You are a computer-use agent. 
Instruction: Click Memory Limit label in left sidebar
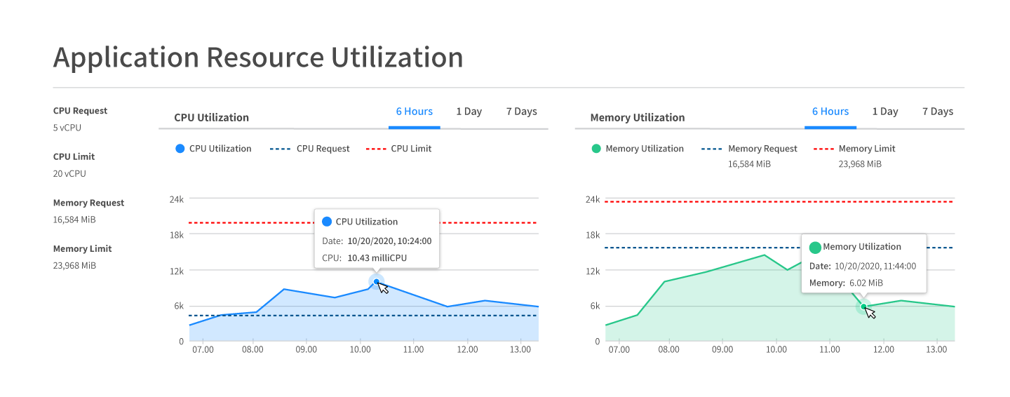(82, 249)
